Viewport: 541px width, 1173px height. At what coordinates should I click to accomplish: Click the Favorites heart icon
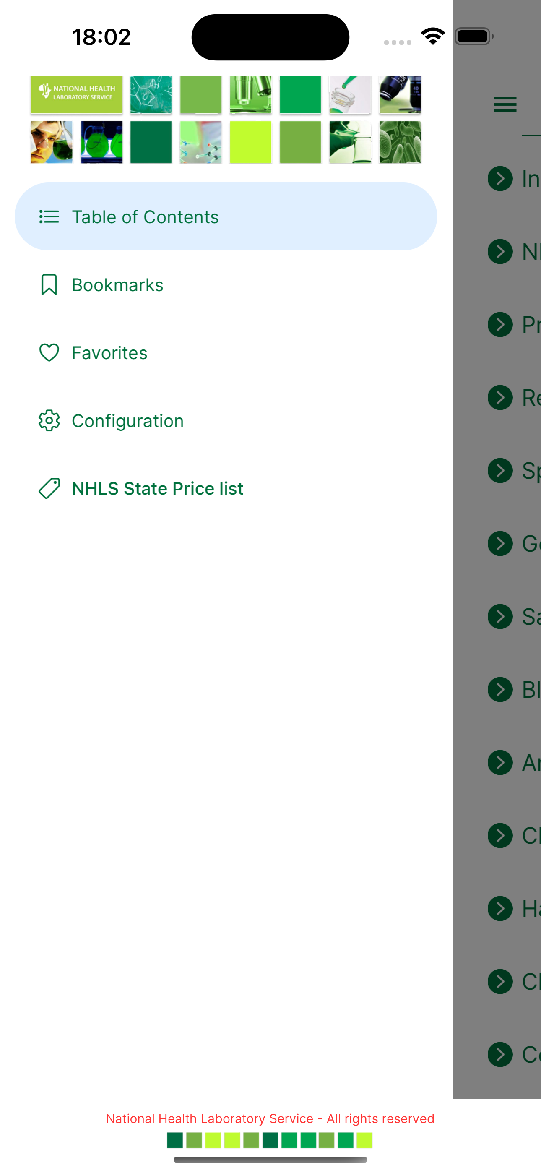click(49, 352)
